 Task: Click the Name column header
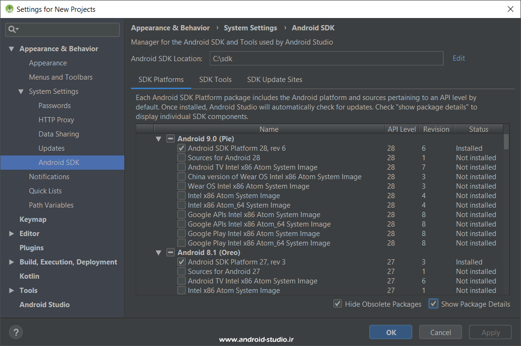(269, 129)
